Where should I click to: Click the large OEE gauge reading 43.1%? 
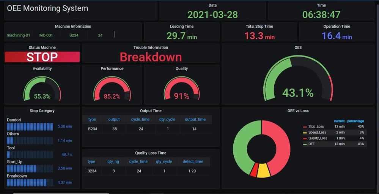(298, 82)
